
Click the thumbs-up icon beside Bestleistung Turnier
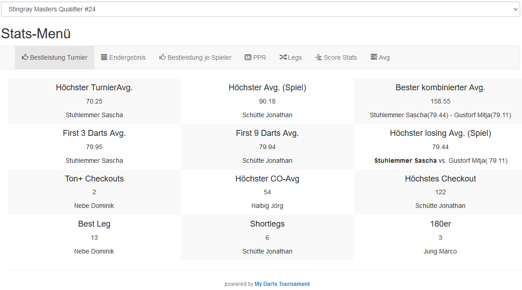click(x=25, y=57)
